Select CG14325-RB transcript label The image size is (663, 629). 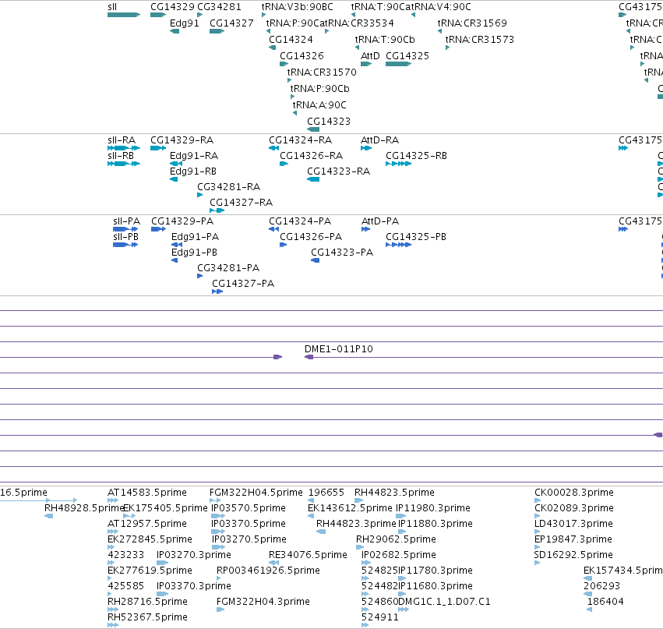click(x=416, y=156)
